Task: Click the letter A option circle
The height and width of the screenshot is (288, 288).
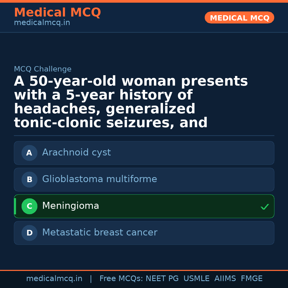Action: click(29, 153)
